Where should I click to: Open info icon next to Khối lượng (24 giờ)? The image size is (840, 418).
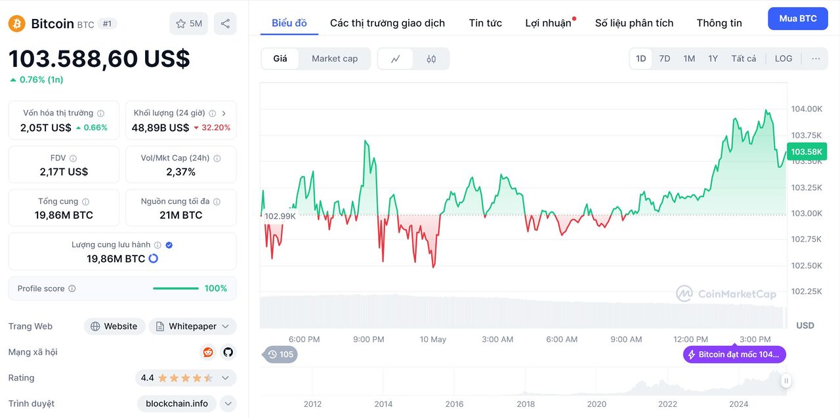[x=212, y=113]
